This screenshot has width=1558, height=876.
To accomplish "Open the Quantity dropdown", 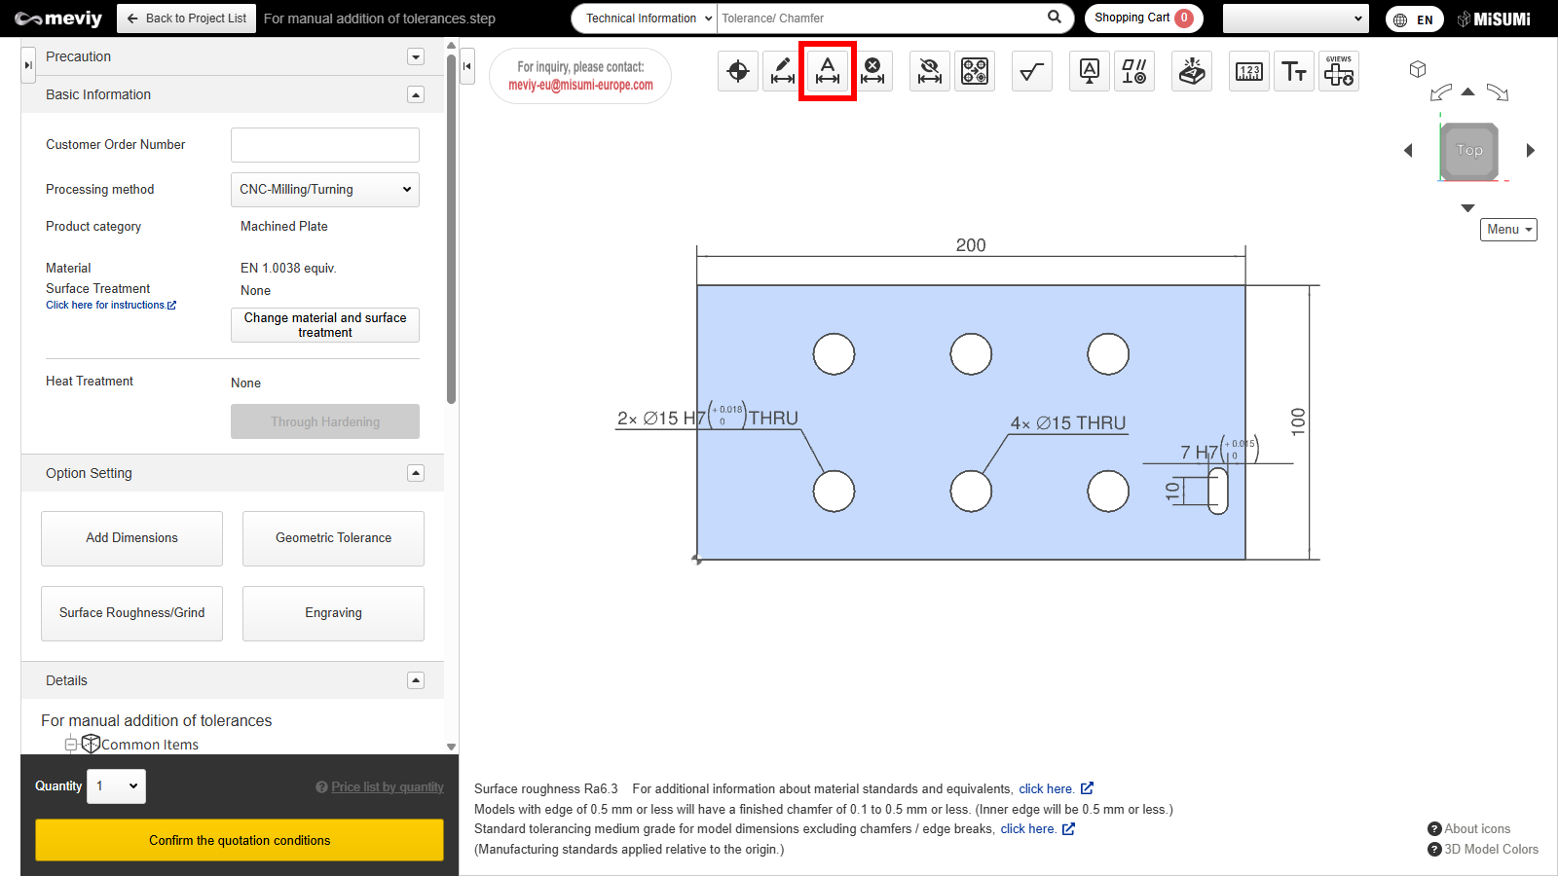I will coord(116,786).
